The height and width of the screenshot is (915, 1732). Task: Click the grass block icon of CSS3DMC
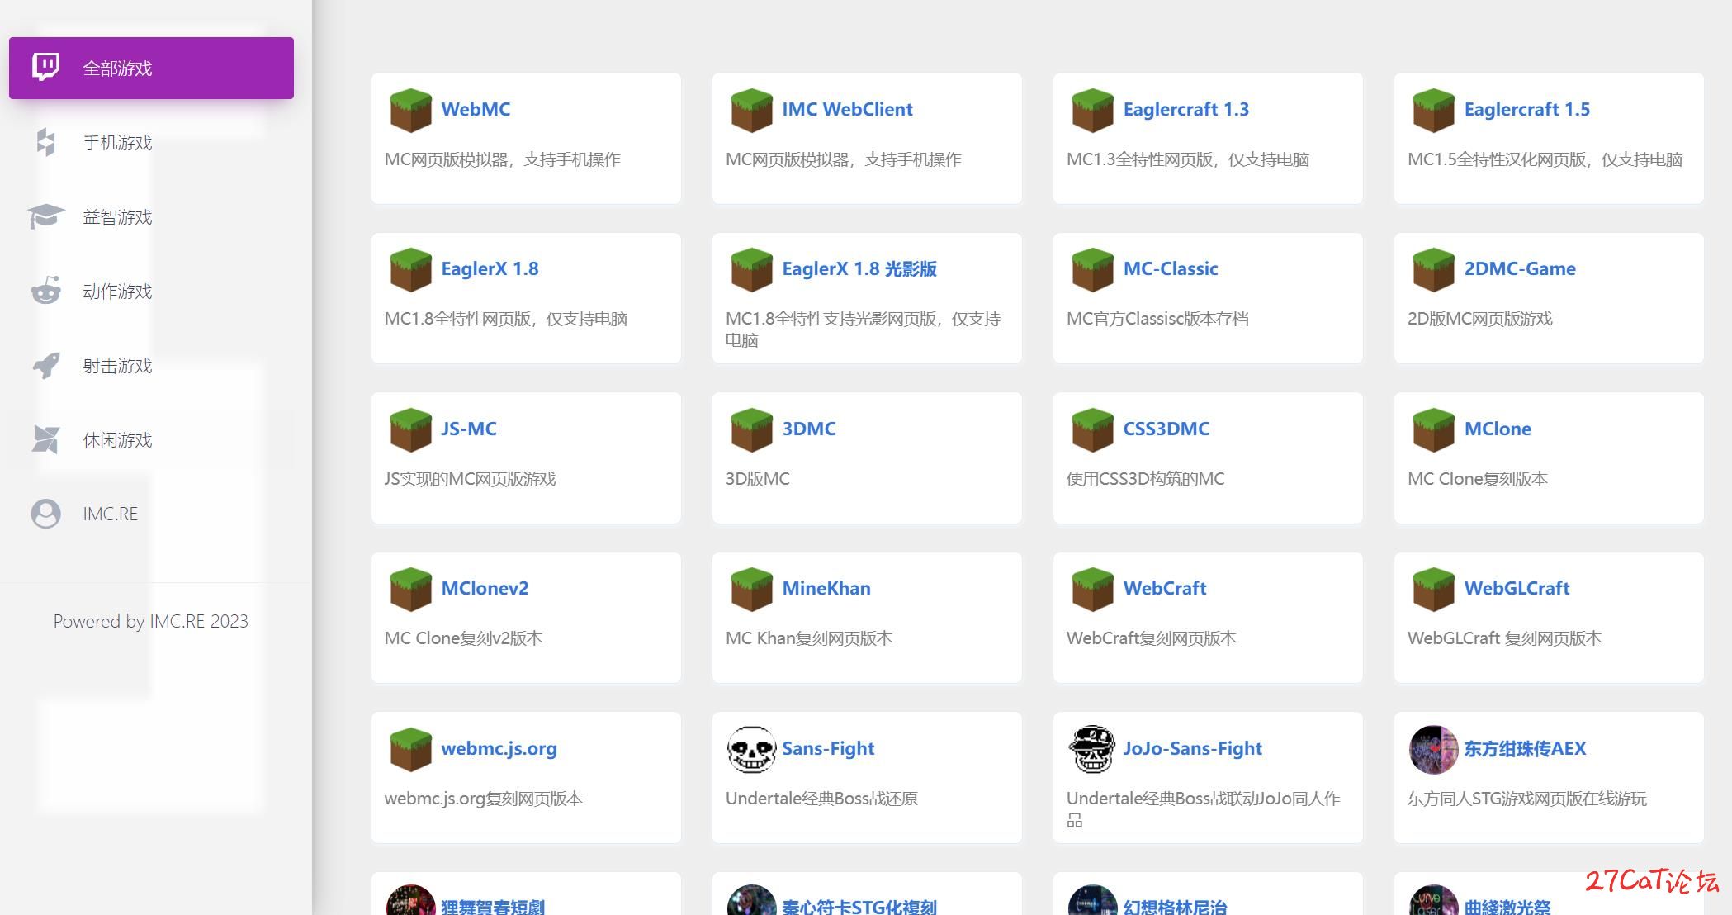(1092, 429)
